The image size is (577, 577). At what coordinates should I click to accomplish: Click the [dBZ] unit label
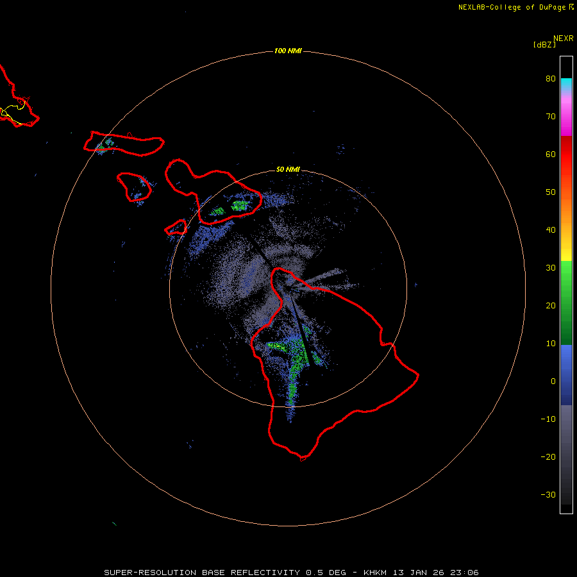click(544, 45)
